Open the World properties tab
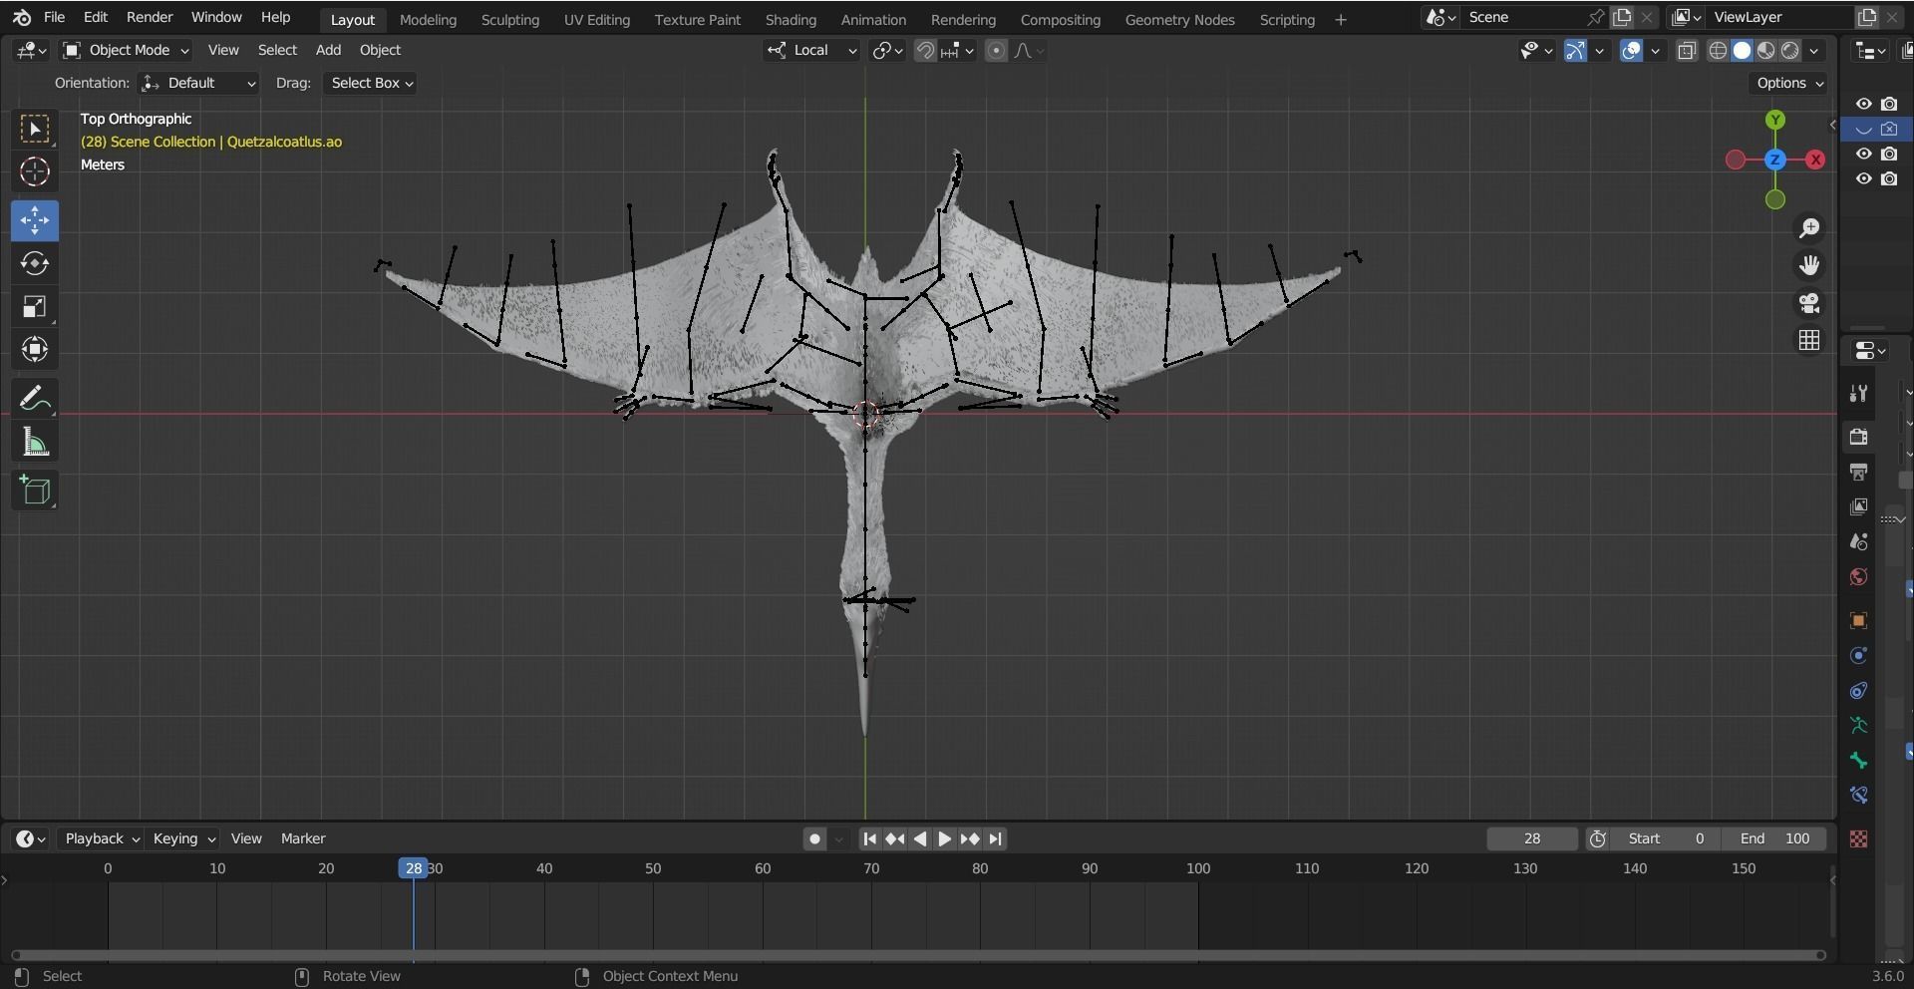 tap(1858, 576)
